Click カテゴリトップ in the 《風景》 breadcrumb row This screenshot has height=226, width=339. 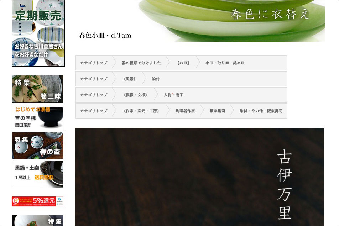[x=93, y=79]
